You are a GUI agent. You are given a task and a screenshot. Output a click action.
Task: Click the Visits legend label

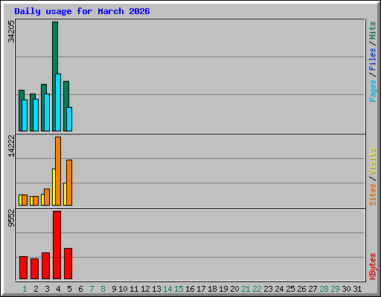tap(373, 161)
